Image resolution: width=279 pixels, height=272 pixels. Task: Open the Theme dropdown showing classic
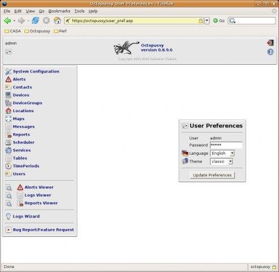(x=221, y=161)
